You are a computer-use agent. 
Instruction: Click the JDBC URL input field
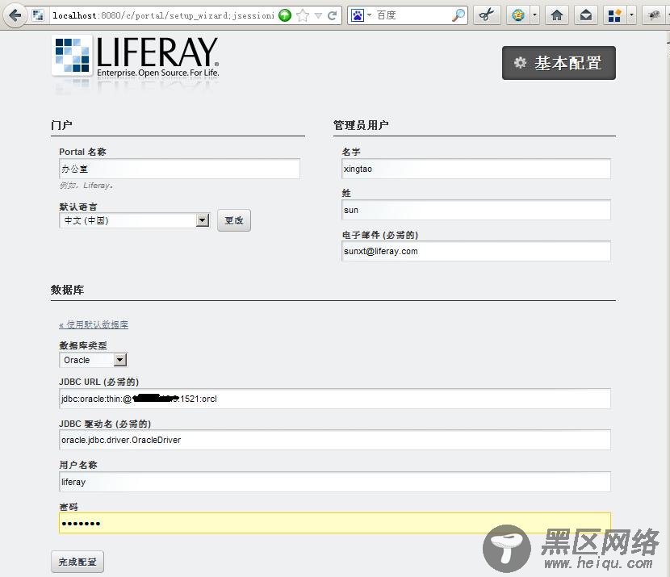(335, 399)
